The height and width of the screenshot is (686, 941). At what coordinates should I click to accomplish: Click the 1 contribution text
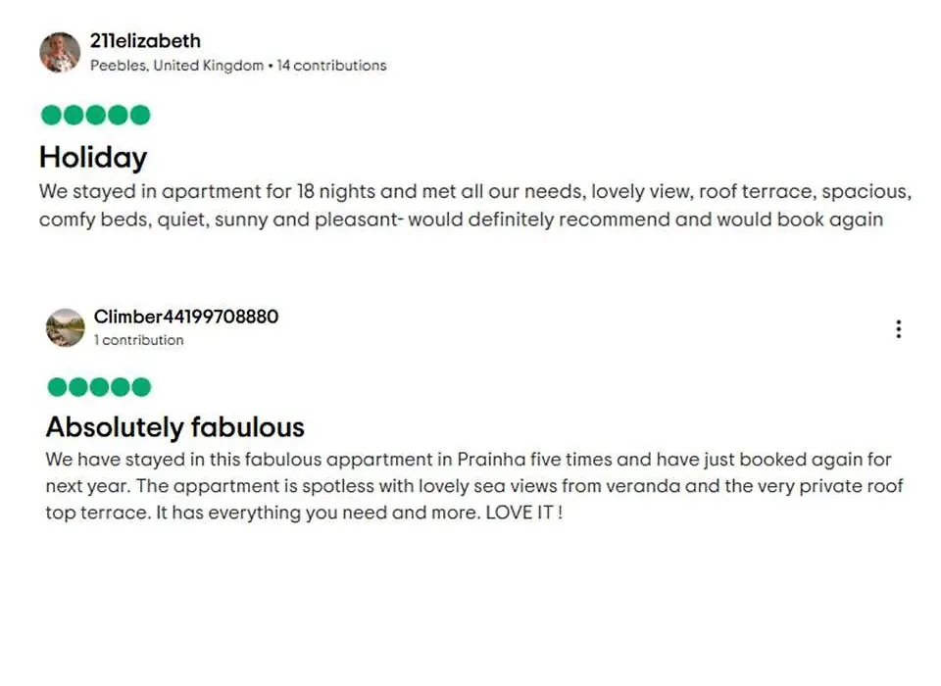coord(138,340)
